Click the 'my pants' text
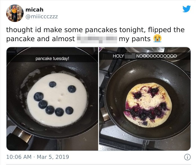 pos(135,39)
